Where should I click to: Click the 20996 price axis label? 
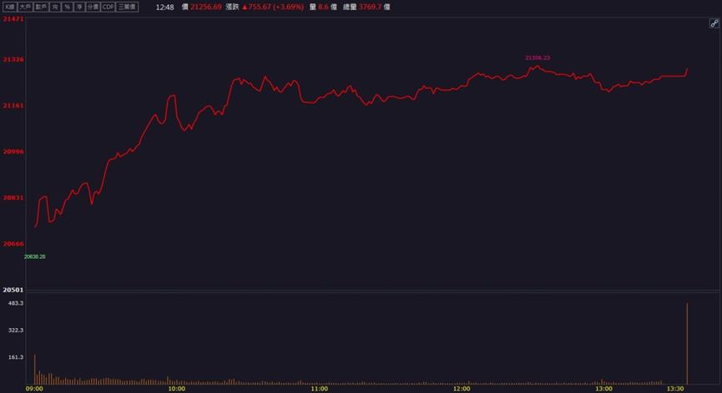coord(13,152)
